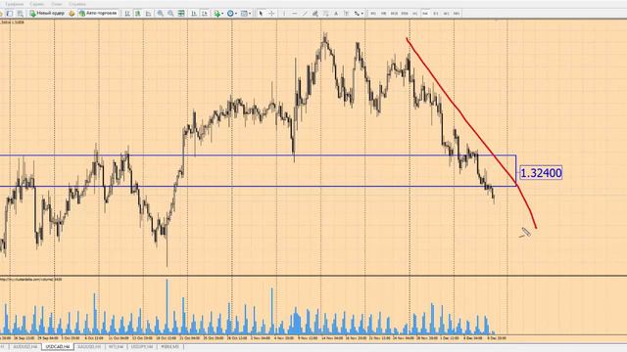Open the chart templates dropdown
This screenshot has width=627, height=352.
[246, 13]
